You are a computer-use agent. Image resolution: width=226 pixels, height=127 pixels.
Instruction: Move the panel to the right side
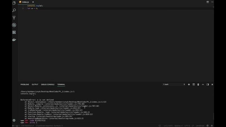(x=208, y=85)
